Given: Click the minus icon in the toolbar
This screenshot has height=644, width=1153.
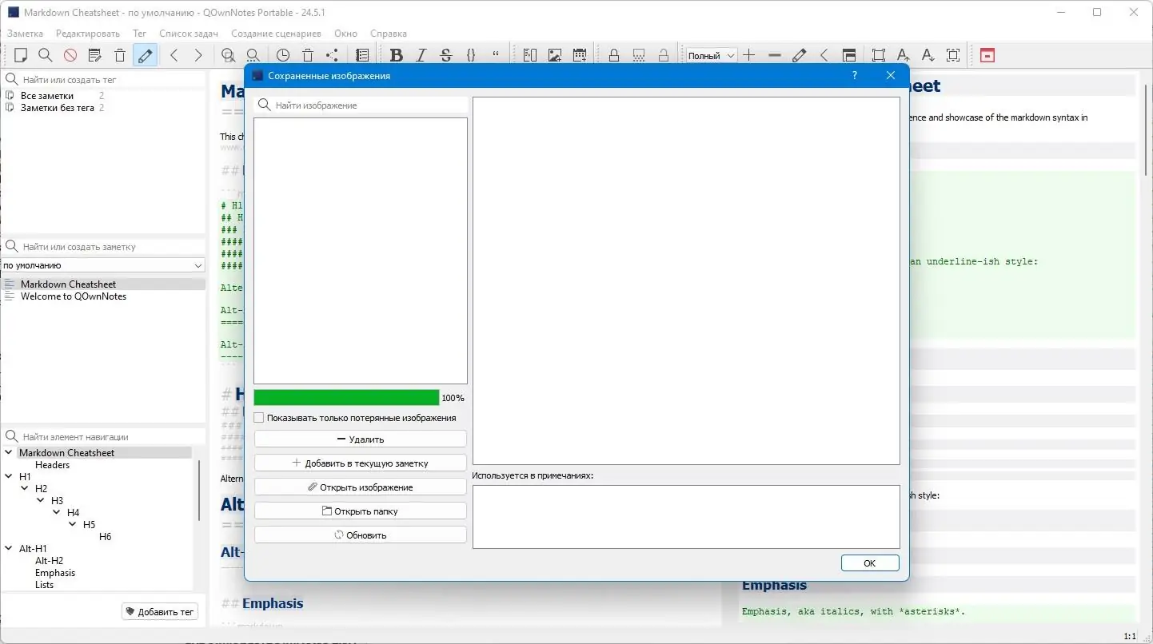Looking at the screenshot, I should pos(774,55).
